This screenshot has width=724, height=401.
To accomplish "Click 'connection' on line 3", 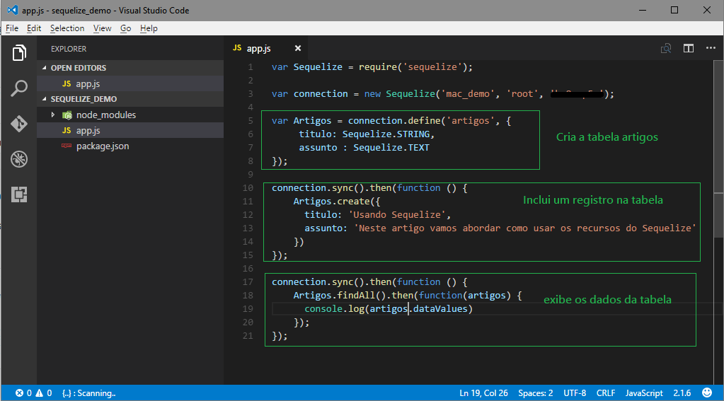I will pyautogui.click(x=321, y=93).
